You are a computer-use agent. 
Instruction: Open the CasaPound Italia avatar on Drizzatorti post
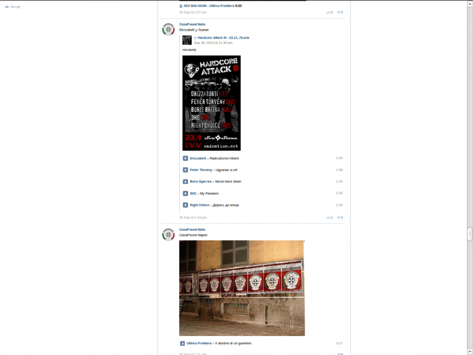[169, 30]
